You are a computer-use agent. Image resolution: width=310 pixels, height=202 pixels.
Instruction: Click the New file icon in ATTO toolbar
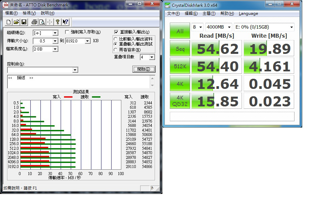coord(8,22)
